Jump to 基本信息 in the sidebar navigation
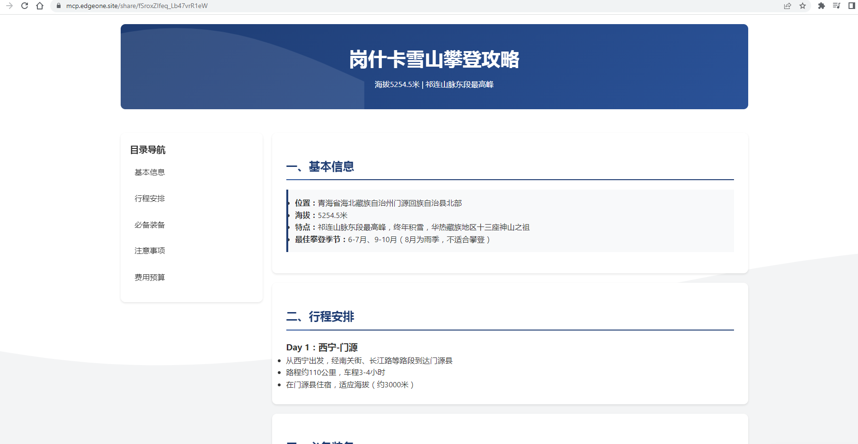Image resolution: width=858 pixels, height=444 pixels. (150, 173)
